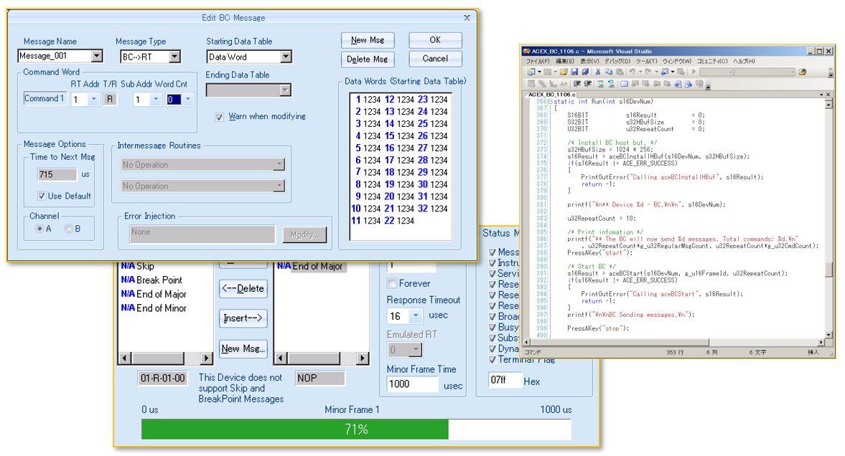845x456 pixels.
Task: Click the Minor Frame Time input field
Action: point(412,384)
